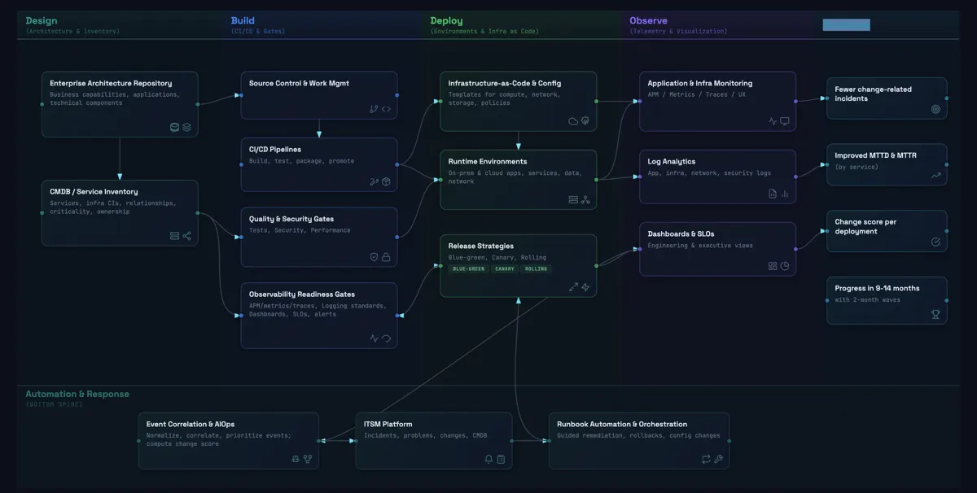Click the Log Analytics card title
Viewport: 977px width, 493px height.
point(672,161)
